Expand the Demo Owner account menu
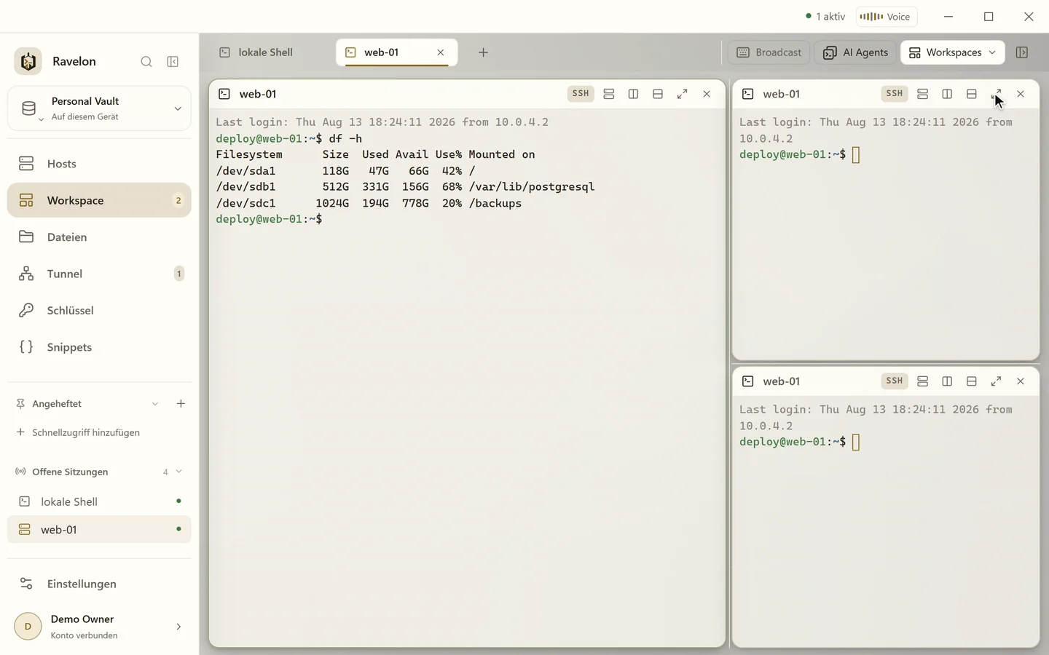This screenshot has width=1049, height=655. coord(178,627)
